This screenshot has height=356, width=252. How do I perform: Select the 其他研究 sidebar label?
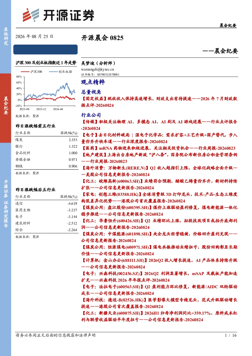pos(6,36)
